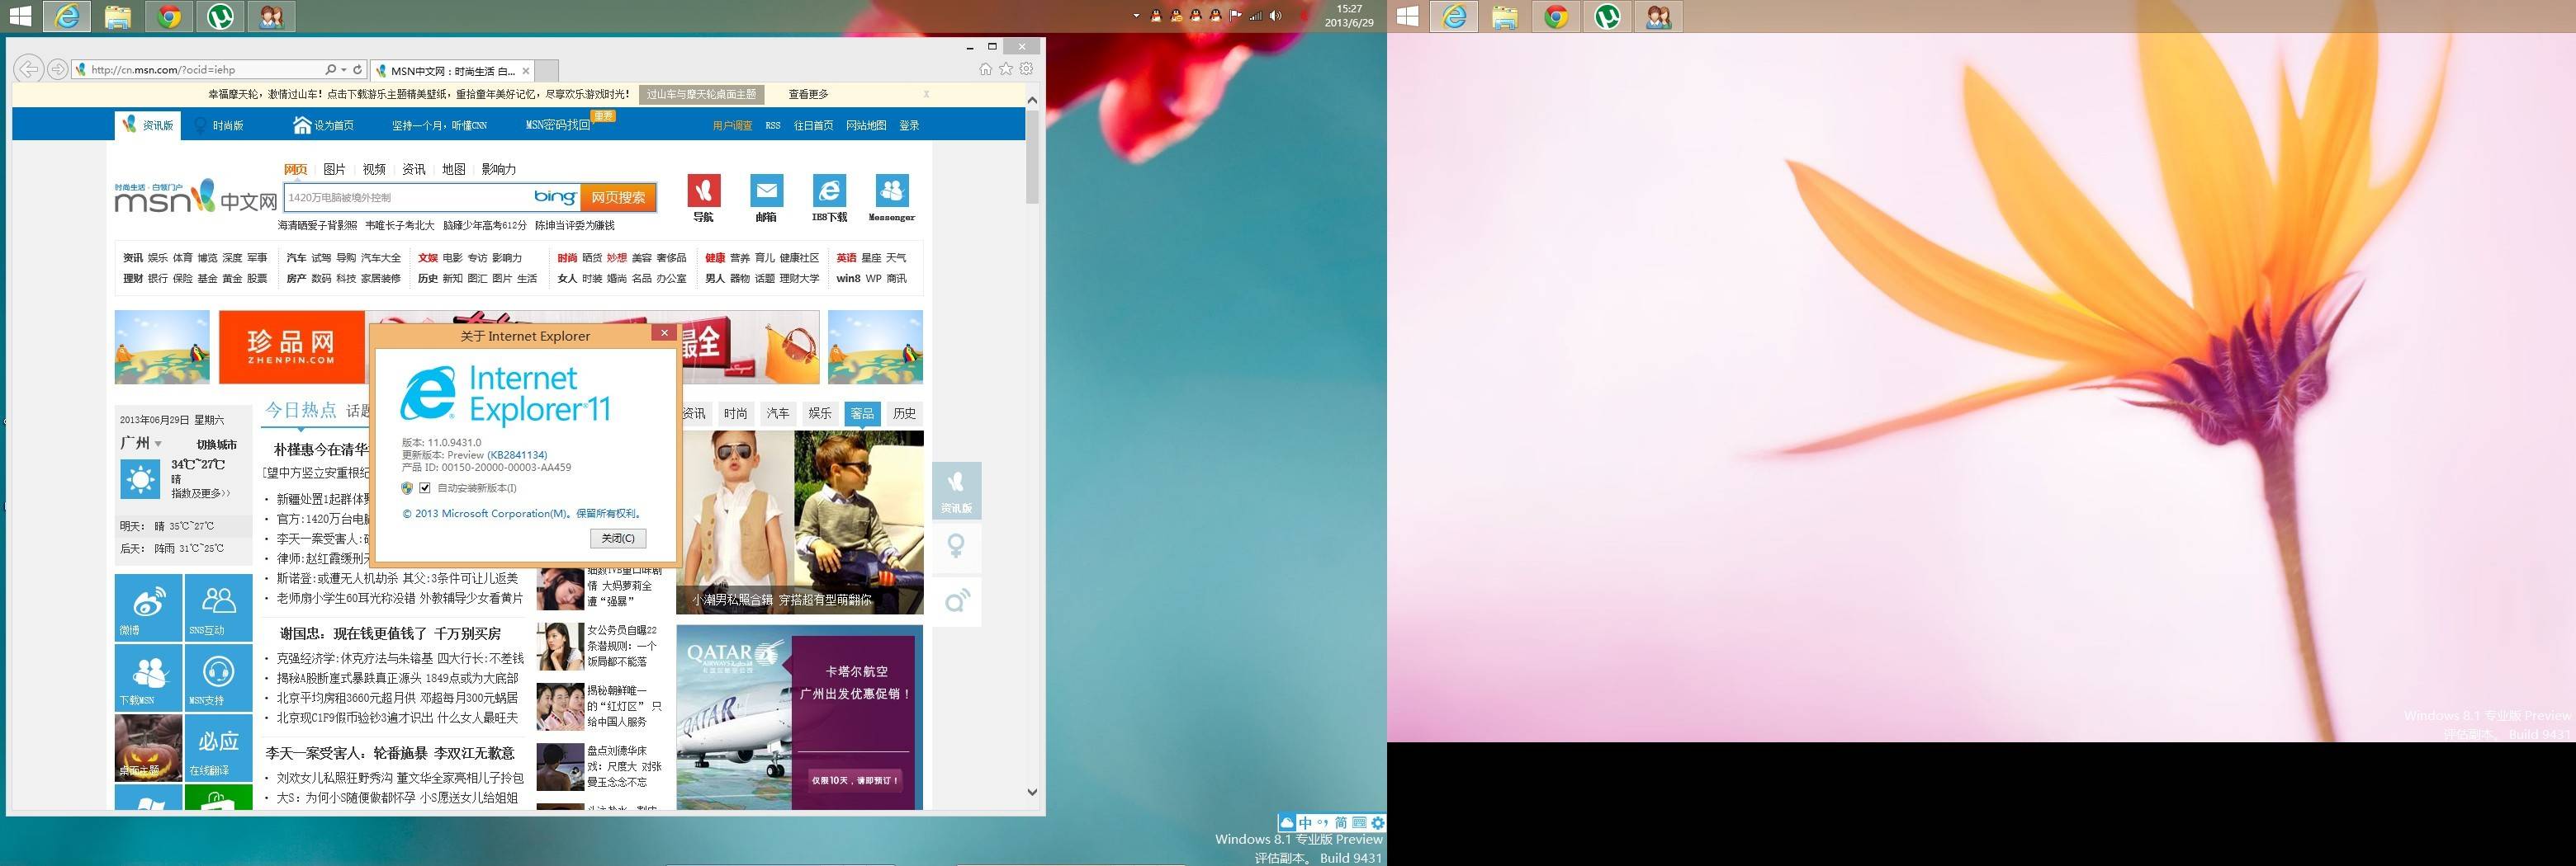Click the Start button on the right monitor

tap(1408, 16)
